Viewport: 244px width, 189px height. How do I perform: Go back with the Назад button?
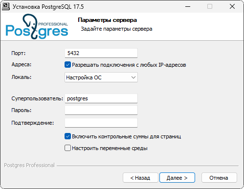pyautogui.click(x=140, y=178)
